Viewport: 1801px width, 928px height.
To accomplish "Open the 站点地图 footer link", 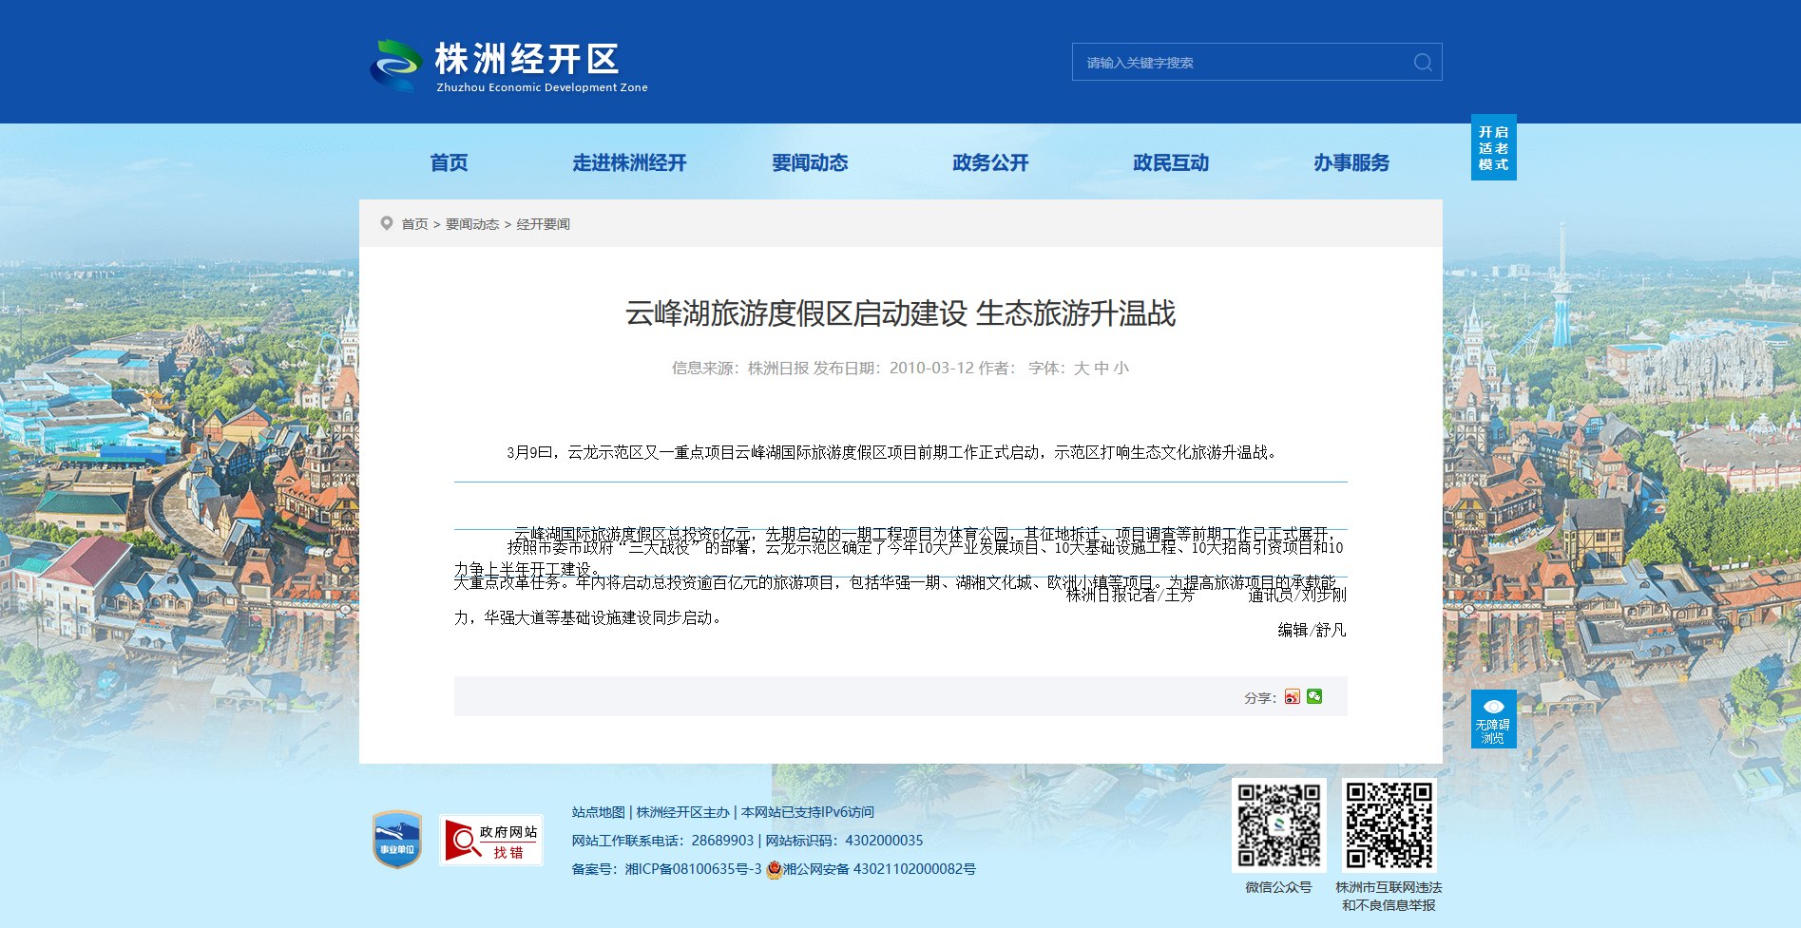I will point(598,813).
